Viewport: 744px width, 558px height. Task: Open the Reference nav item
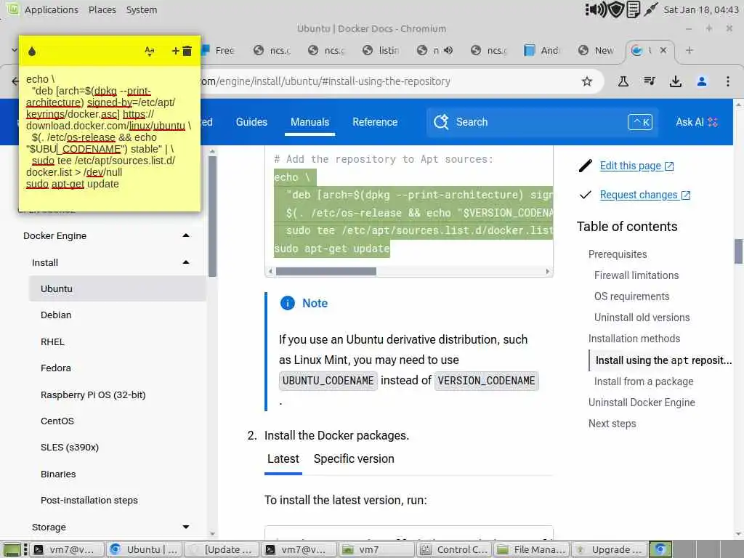375,122
